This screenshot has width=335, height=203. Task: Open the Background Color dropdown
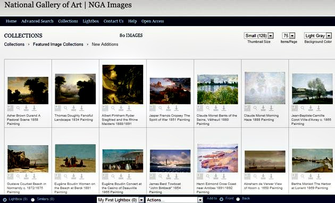coord(318,36)
